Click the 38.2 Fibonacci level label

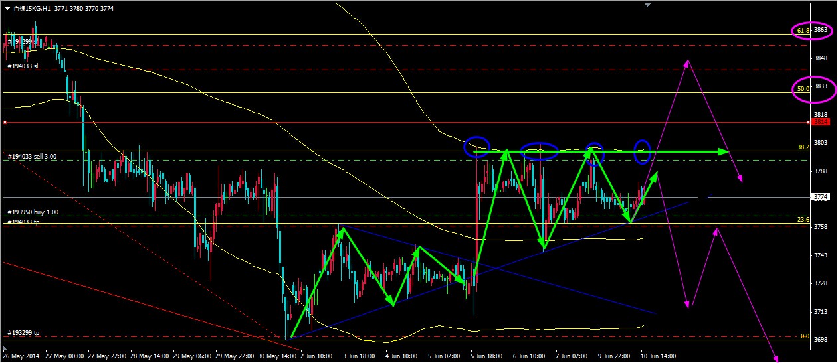802,147
